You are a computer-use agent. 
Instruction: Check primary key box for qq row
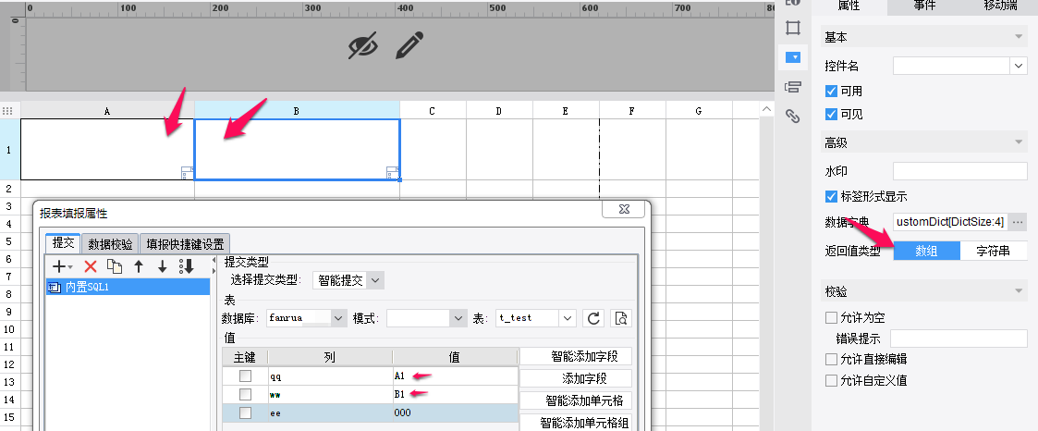[x=245, y=376]
